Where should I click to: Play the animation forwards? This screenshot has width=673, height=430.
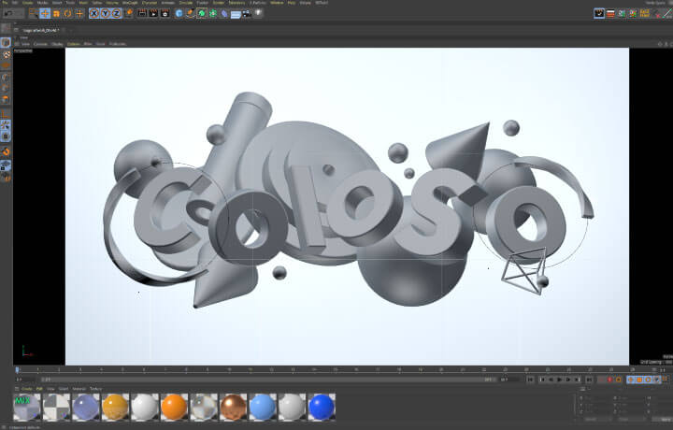tap(559, 380)
